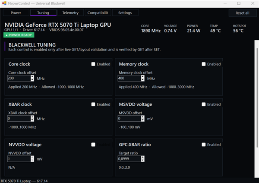The height and width of the screenshot is (183, 259).
Task: Click the vertical scrollbar on the right
Action: [257, 98]
